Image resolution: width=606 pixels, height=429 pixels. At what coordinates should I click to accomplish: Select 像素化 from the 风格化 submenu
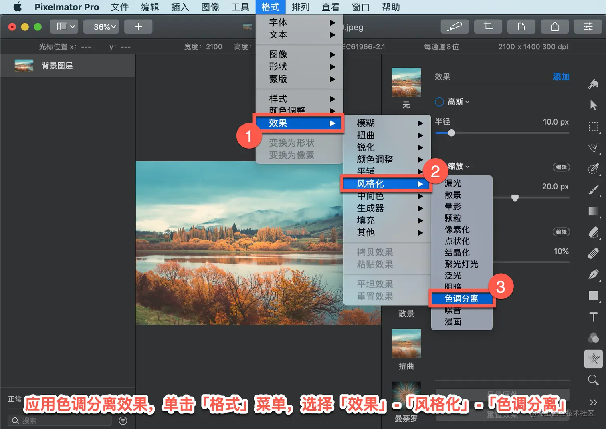462,230
